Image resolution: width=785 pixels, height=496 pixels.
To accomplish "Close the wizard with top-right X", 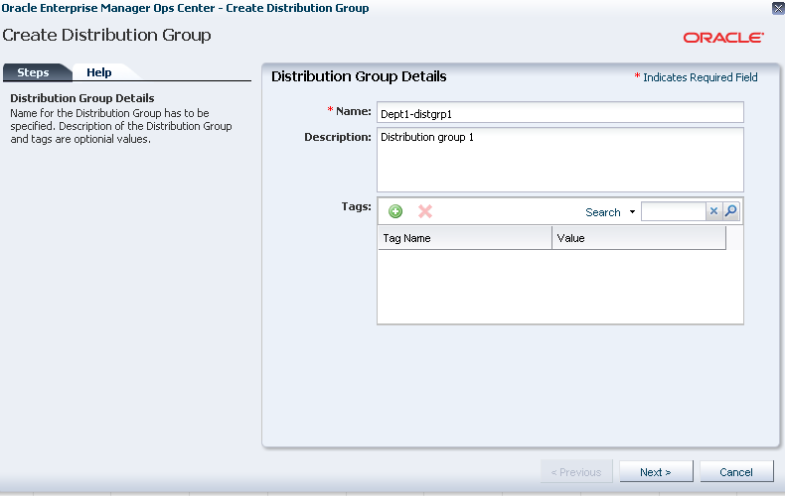I will (x=778, y=8).
